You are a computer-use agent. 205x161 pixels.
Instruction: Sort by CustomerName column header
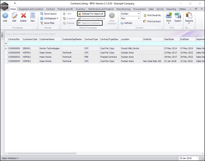[x=50, y=39]
